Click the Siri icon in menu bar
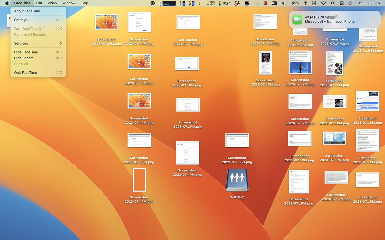The image size is (385, 240). pos(350,3)
